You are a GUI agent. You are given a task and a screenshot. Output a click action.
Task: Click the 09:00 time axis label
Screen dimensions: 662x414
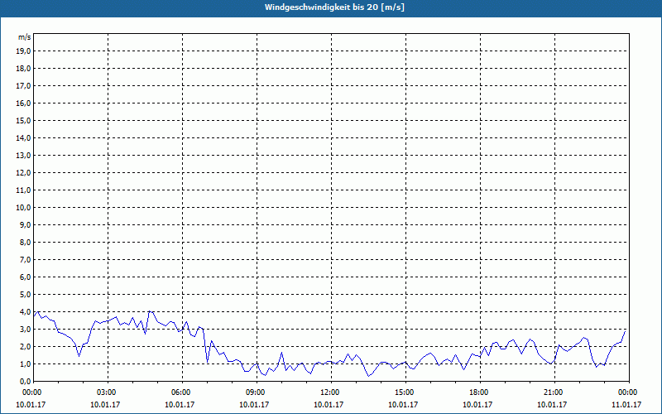point(255,392)
